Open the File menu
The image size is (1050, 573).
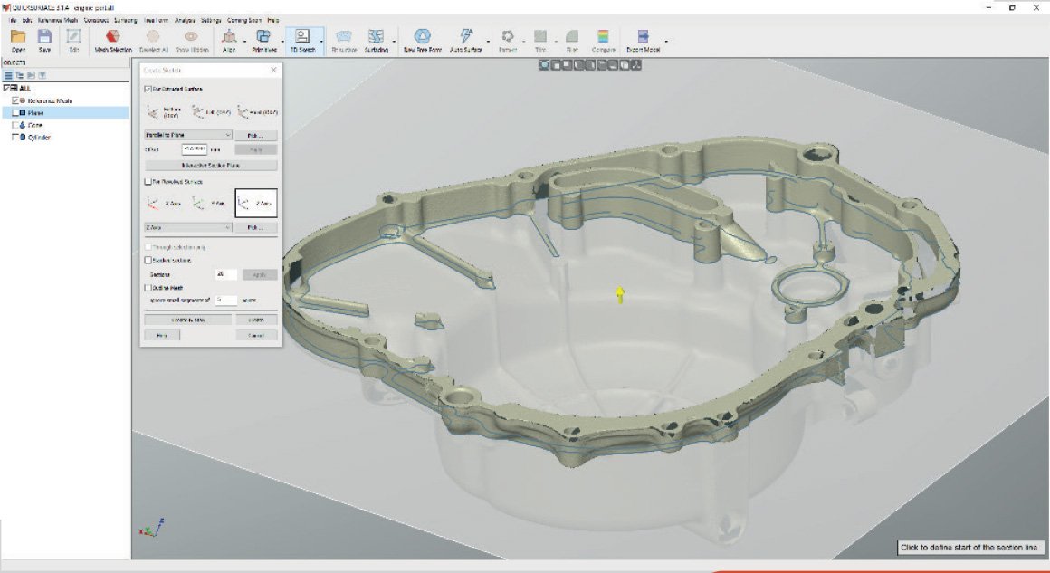(13, 20)
